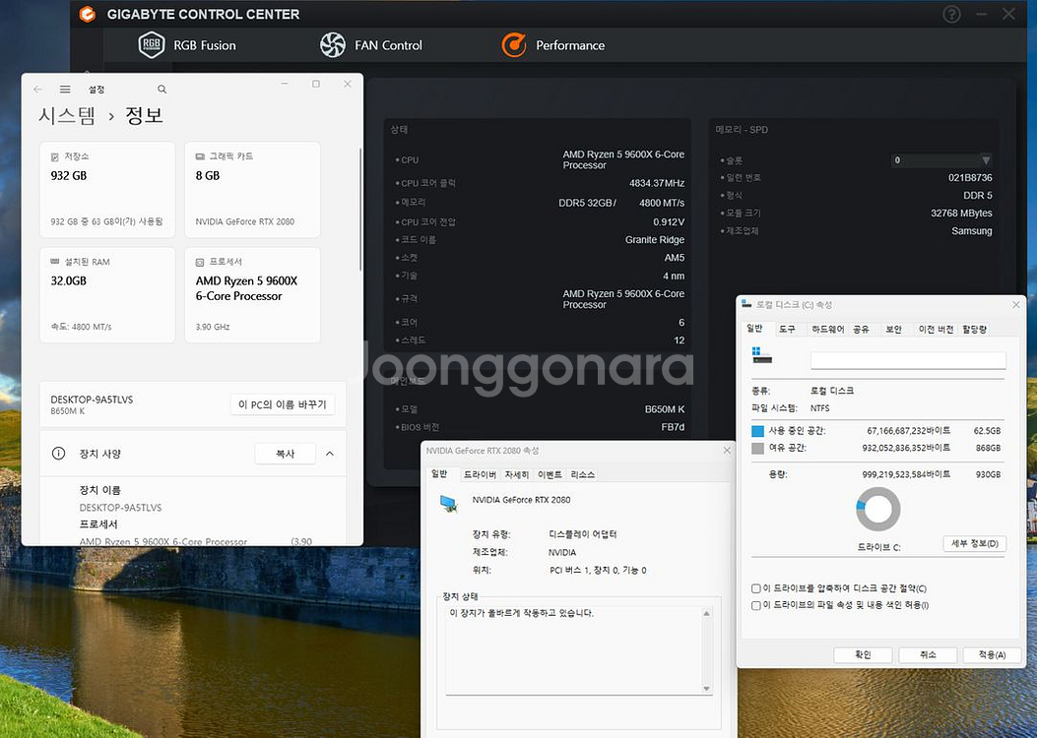Image resolution: width=1037 pixels, height=738 pixels.
Task: Enable compress this drive checkbox
Action: coord(755,588)
